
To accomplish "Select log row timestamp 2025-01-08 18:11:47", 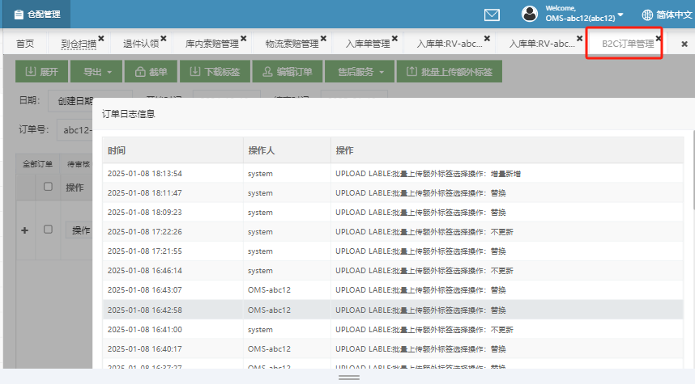I will [144, 193].
